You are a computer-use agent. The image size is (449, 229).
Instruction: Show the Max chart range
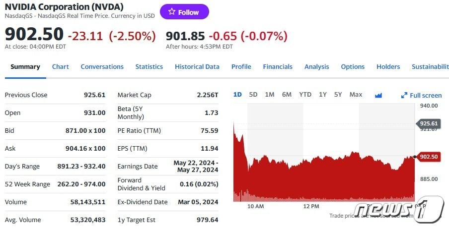[356, 95]
